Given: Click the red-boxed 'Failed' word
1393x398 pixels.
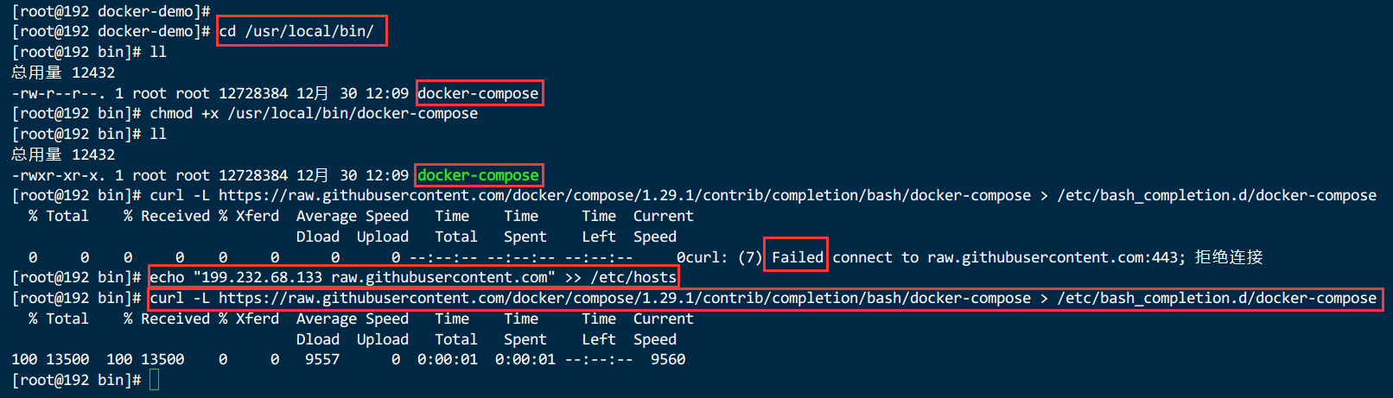Looking at the screenshot, I should (x=797, y=257).
